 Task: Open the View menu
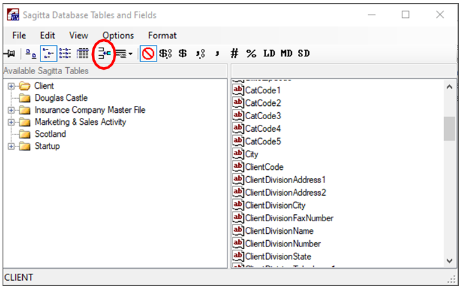pos(79,35)
